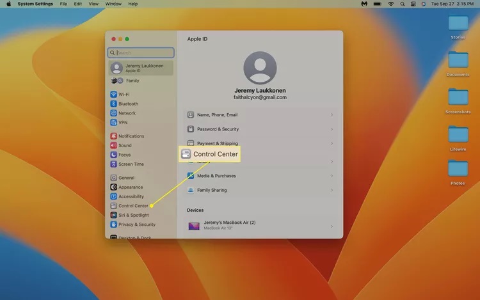Open the Screenshots folder on desktop
Image resolution: width=480 pixels, height=300 pixels.
[458, 100]
